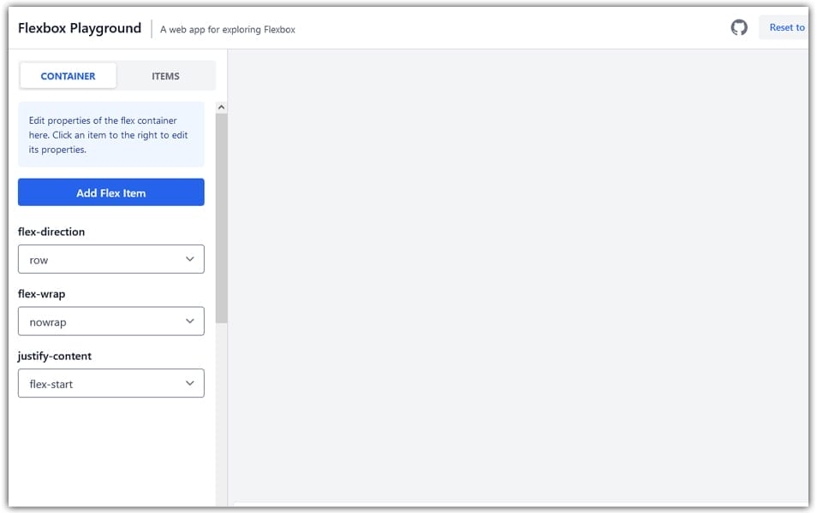Open the dropdown showing the value row
This screenshot has width=817, height=513.
110,259
